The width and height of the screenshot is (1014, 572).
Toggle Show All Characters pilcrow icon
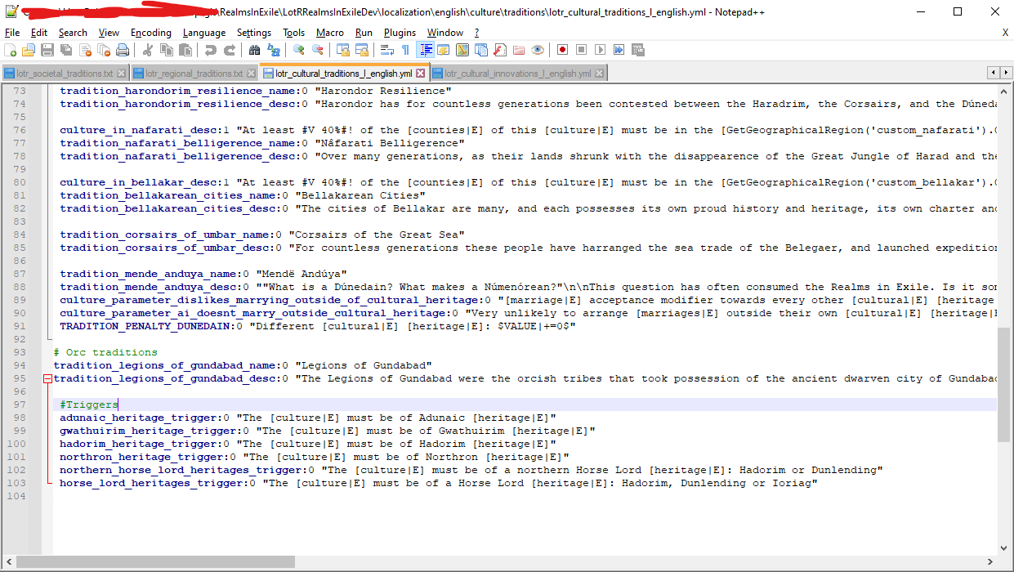tap(405, 50)
